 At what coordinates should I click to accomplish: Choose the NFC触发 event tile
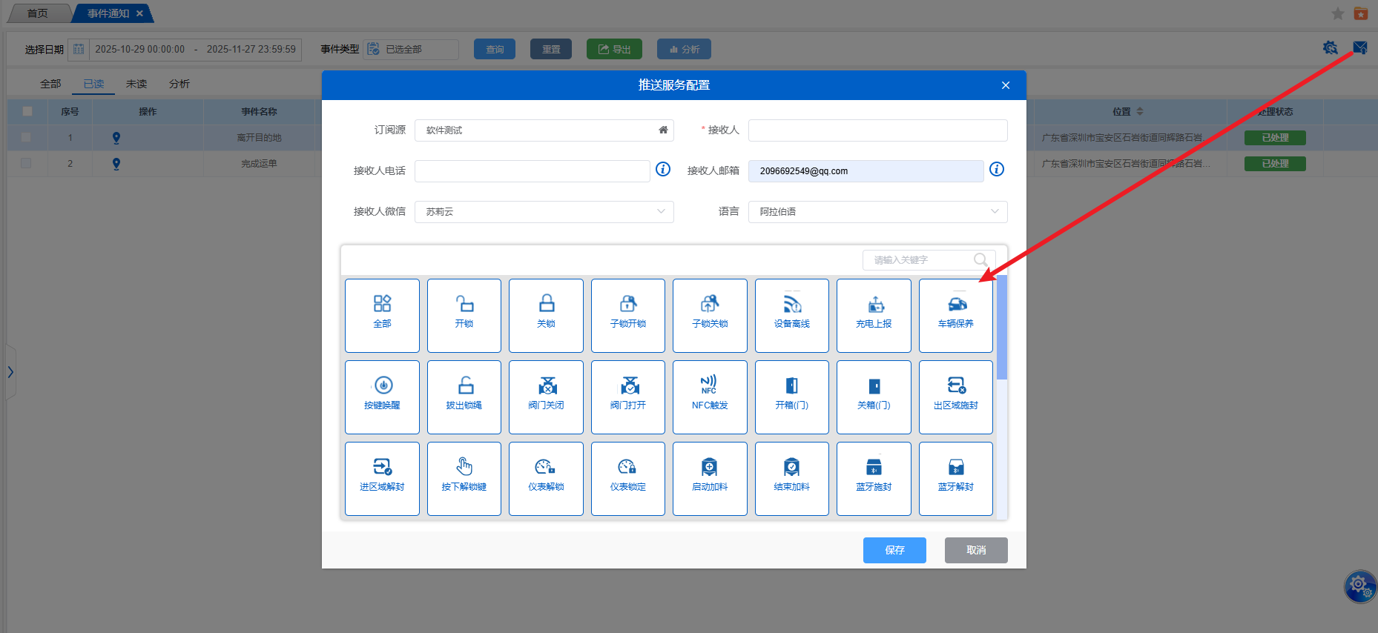[709, 397]
